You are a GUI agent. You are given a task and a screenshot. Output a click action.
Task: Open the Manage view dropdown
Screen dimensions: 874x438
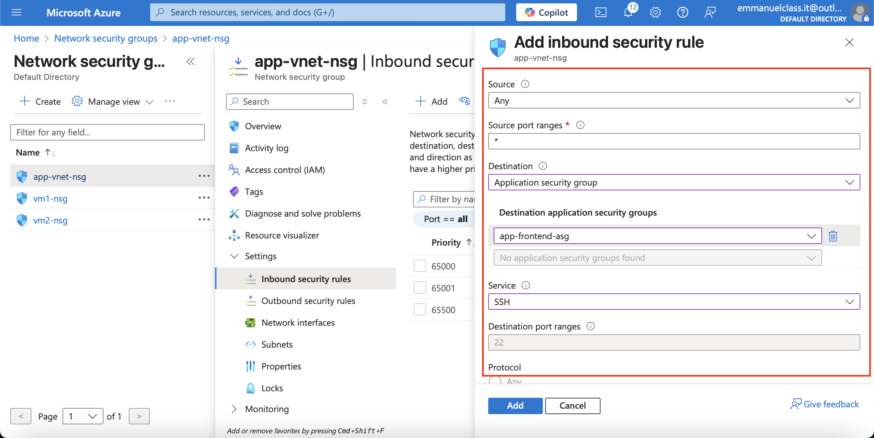click(113, 101)
